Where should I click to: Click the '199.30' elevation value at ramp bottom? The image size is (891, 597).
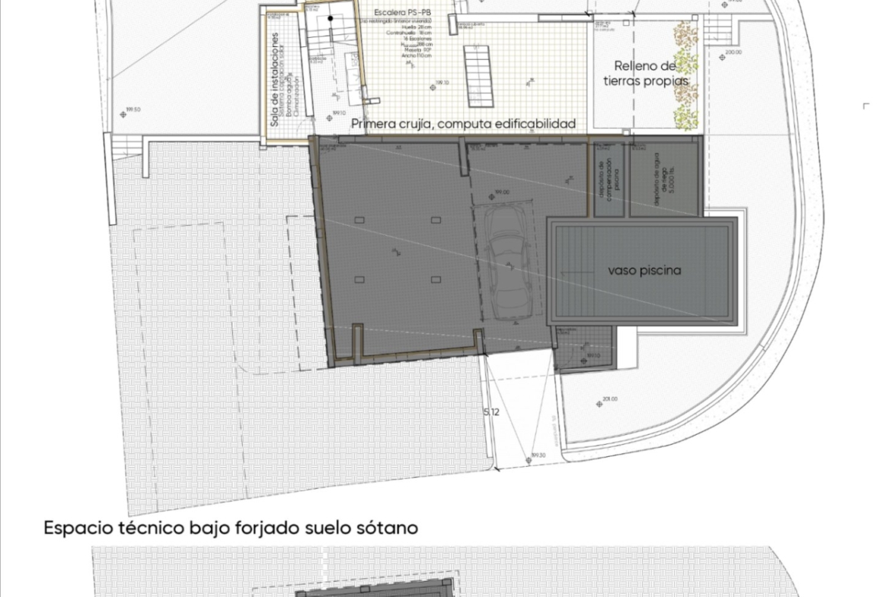pyautogui.click(x=538, y=456)
